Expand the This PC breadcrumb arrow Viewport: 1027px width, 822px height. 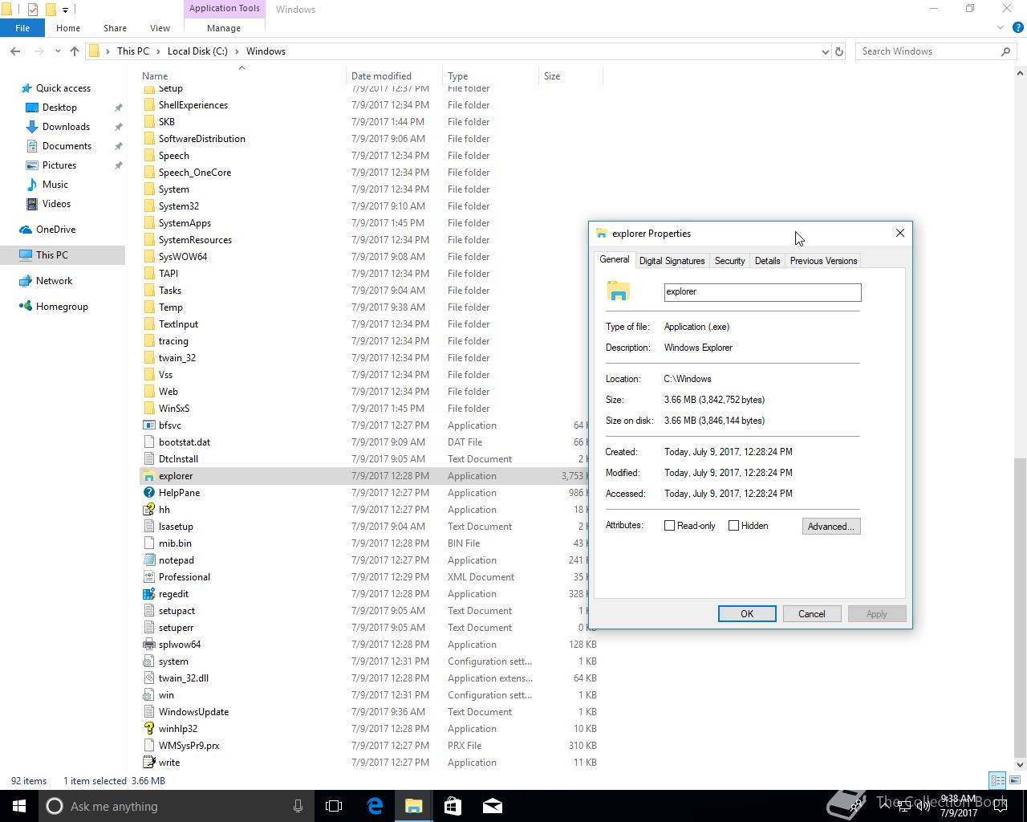156,51
